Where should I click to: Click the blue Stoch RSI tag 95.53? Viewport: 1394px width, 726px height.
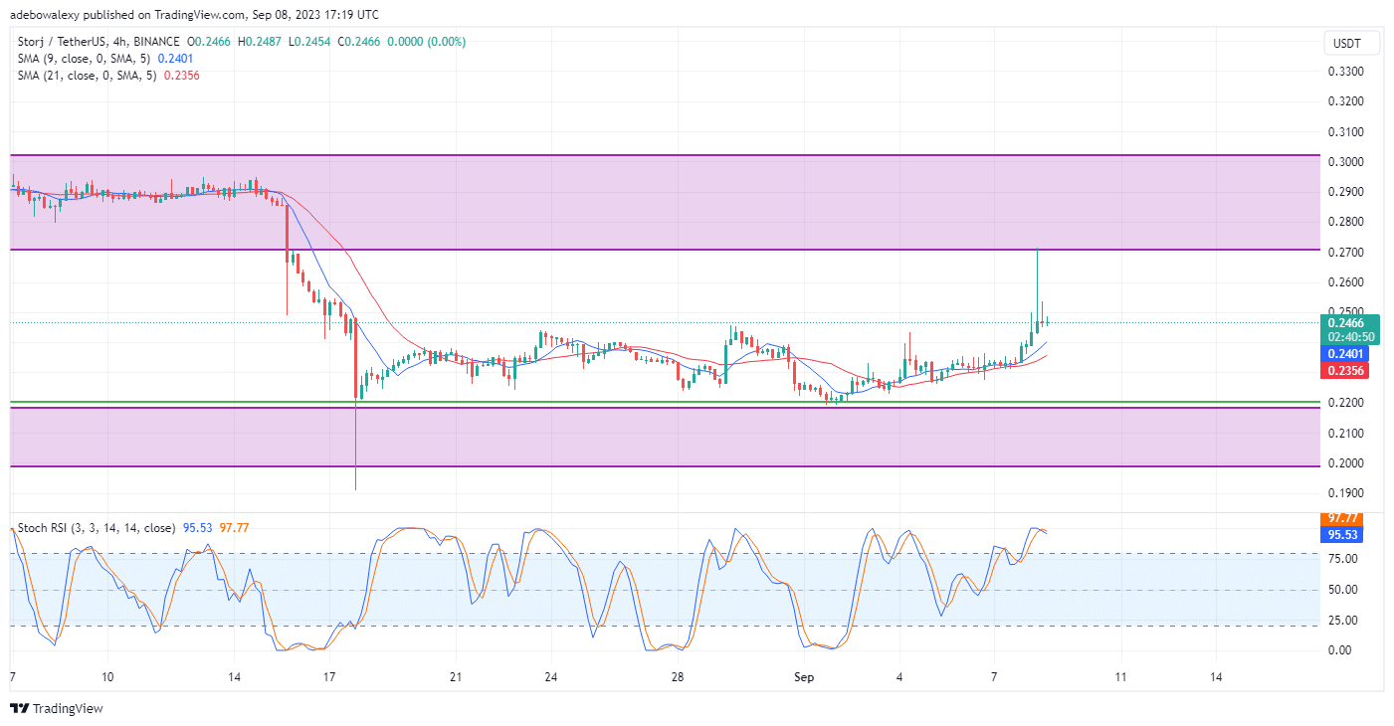(1341, 534)
